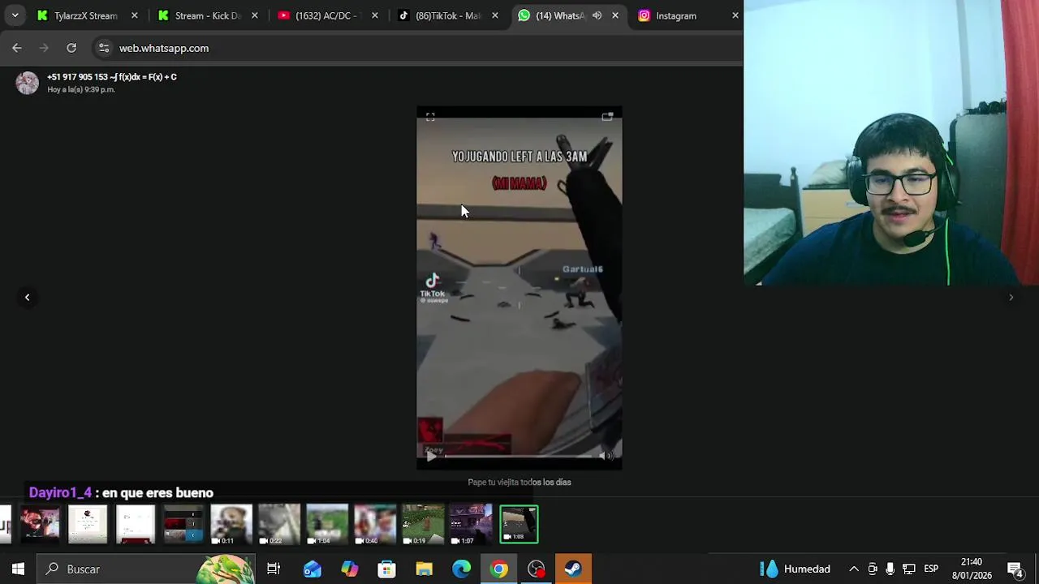The image size is (1039, 584).
Task: Open the Humedad weather widget
Action: [795, 569]
